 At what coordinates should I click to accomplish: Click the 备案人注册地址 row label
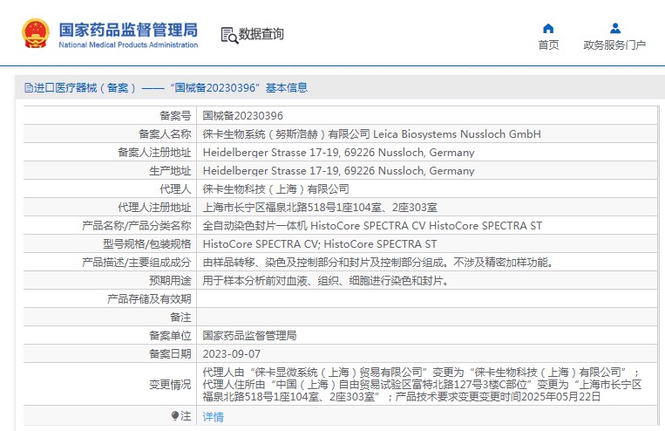point(154,152)
